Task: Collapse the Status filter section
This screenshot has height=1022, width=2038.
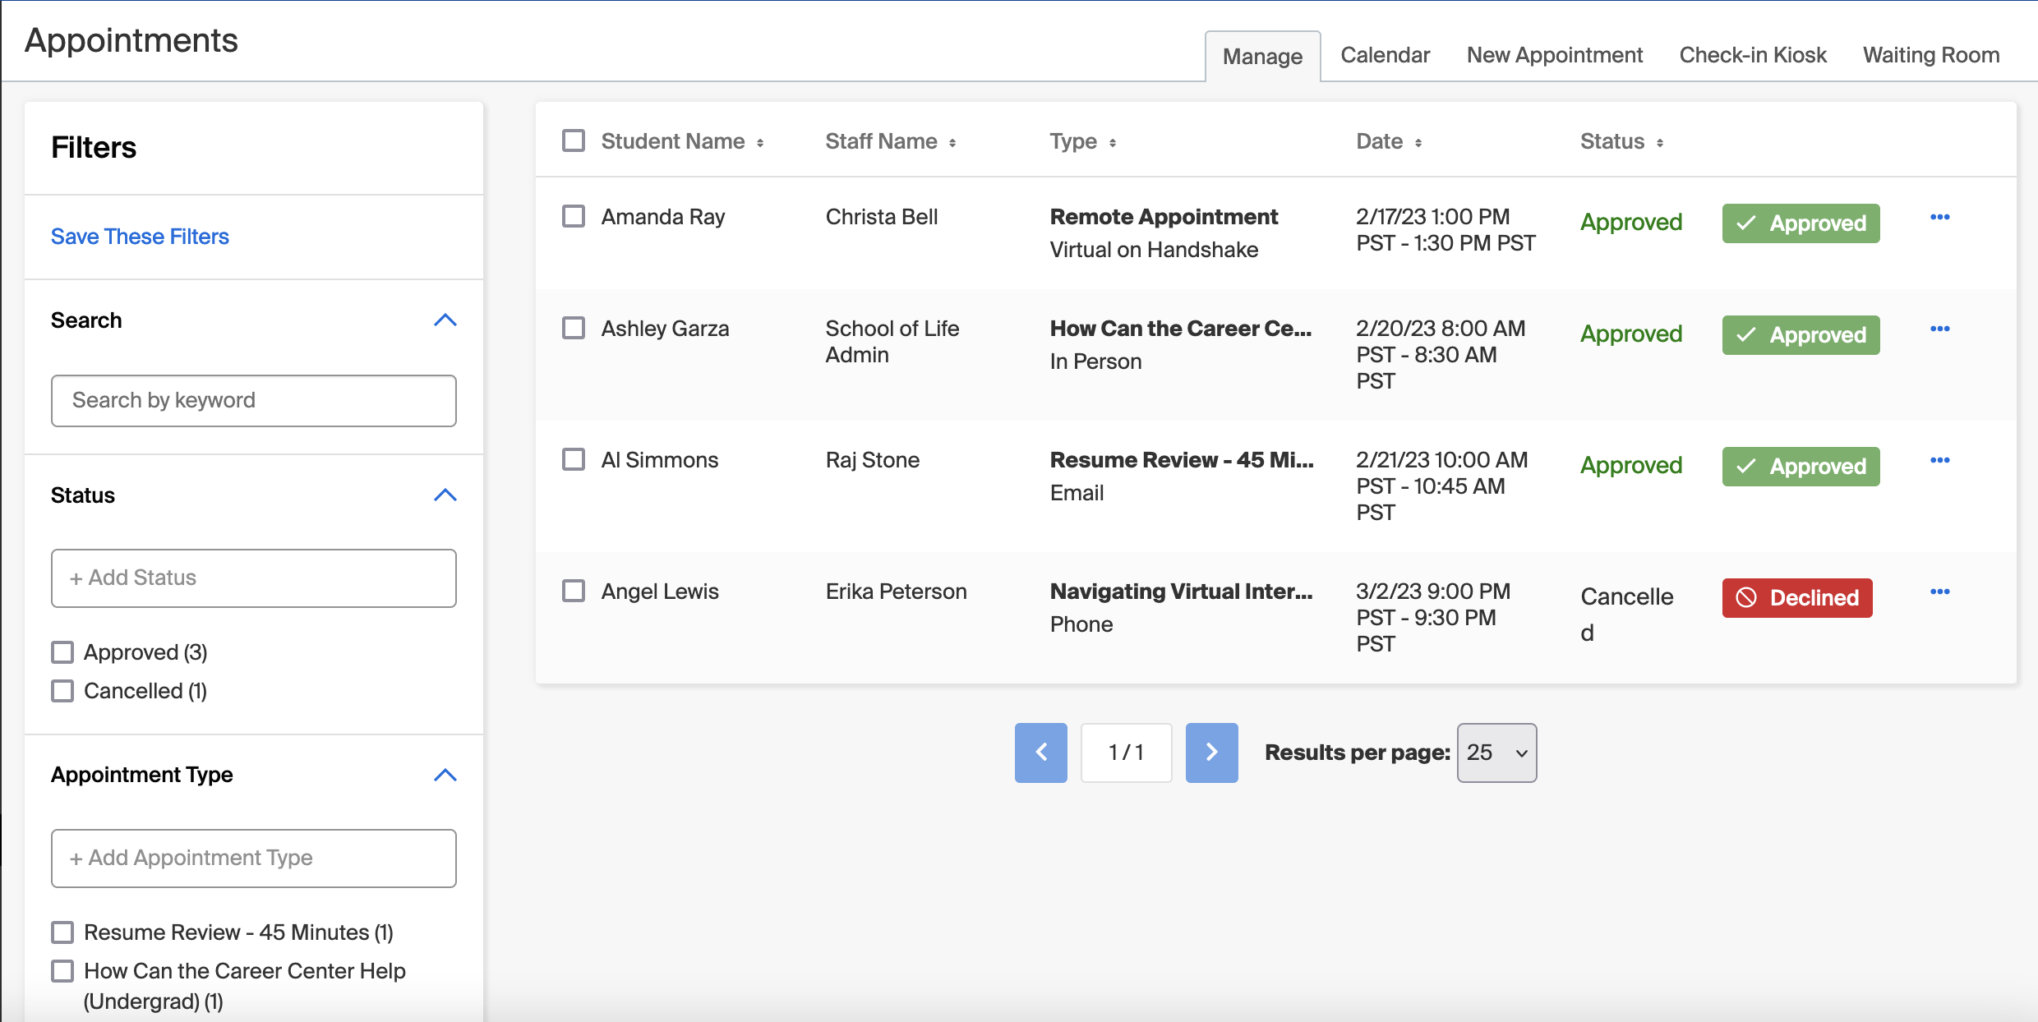Action: click(x=445, y=495)
